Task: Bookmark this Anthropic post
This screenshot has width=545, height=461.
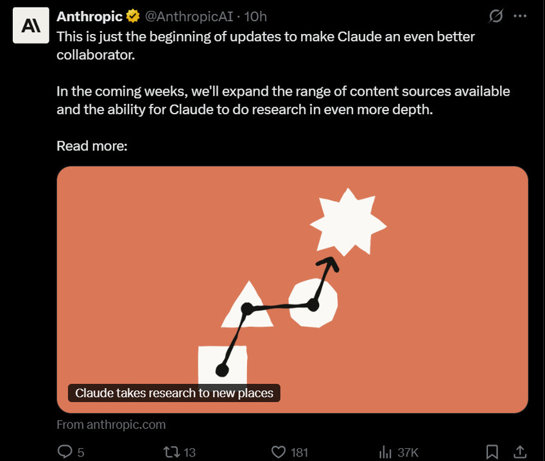Action: click(x=492, y=452)
